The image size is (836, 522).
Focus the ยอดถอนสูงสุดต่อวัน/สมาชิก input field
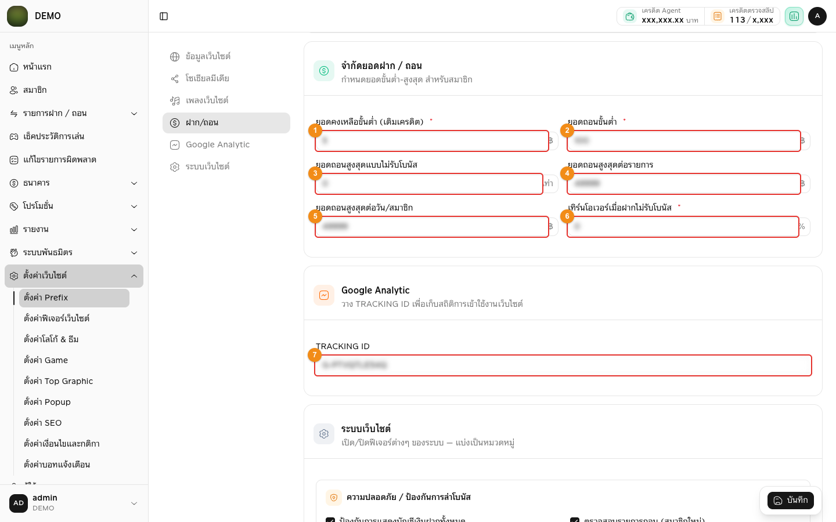point(432,227)
